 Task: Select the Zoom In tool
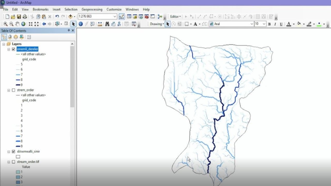tap(5, 24)
